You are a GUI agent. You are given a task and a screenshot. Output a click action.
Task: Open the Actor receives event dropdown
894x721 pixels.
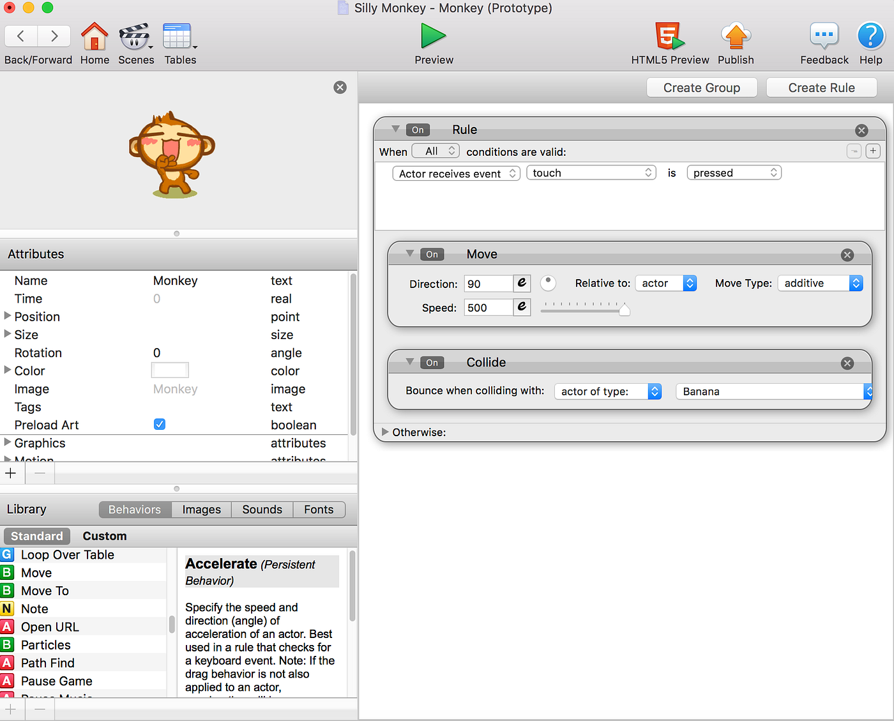click(457, 173)
